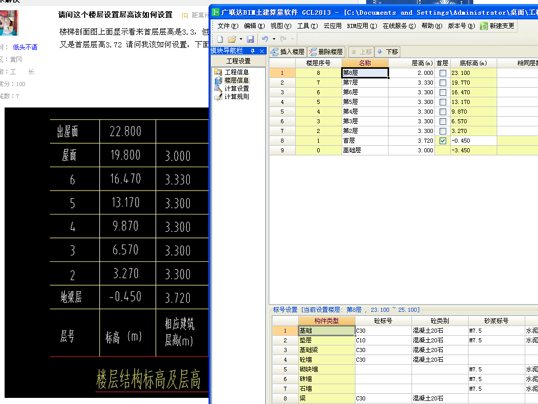Image resolution: width=538 pixels, height=404 pixels.
Task: Click the question title 请问这个楼层设置层高该如何设置
Action: pos(115,15)
